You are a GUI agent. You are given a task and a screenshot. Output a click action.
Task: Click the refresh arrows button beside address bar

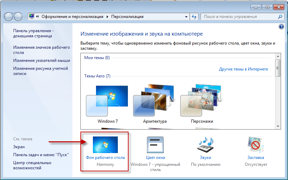[x=194, y=17]
